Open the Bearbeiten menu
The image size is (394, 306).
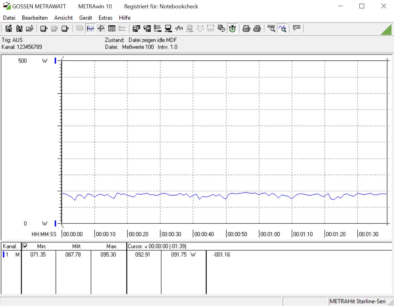35,18
